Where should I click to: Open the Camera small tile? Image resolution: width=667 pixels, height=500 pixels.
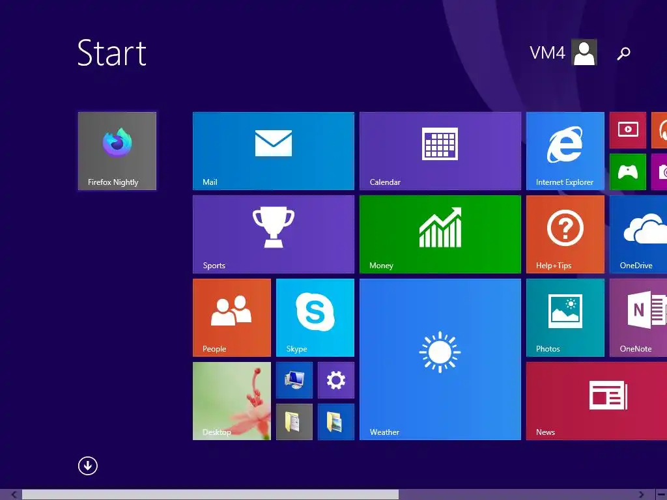659,172
